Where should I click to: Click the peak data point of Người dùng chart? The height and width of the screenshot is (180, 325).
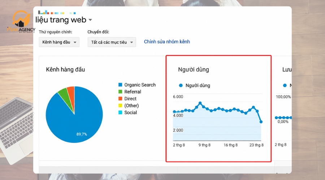pos(200,103)
